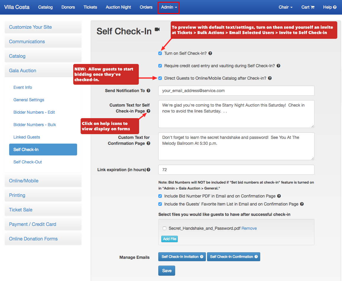Image resolution: width=342 pixels, height=281 pixels.
Task: Open the Self Check-In Confirmation email button
Action: 233,257
